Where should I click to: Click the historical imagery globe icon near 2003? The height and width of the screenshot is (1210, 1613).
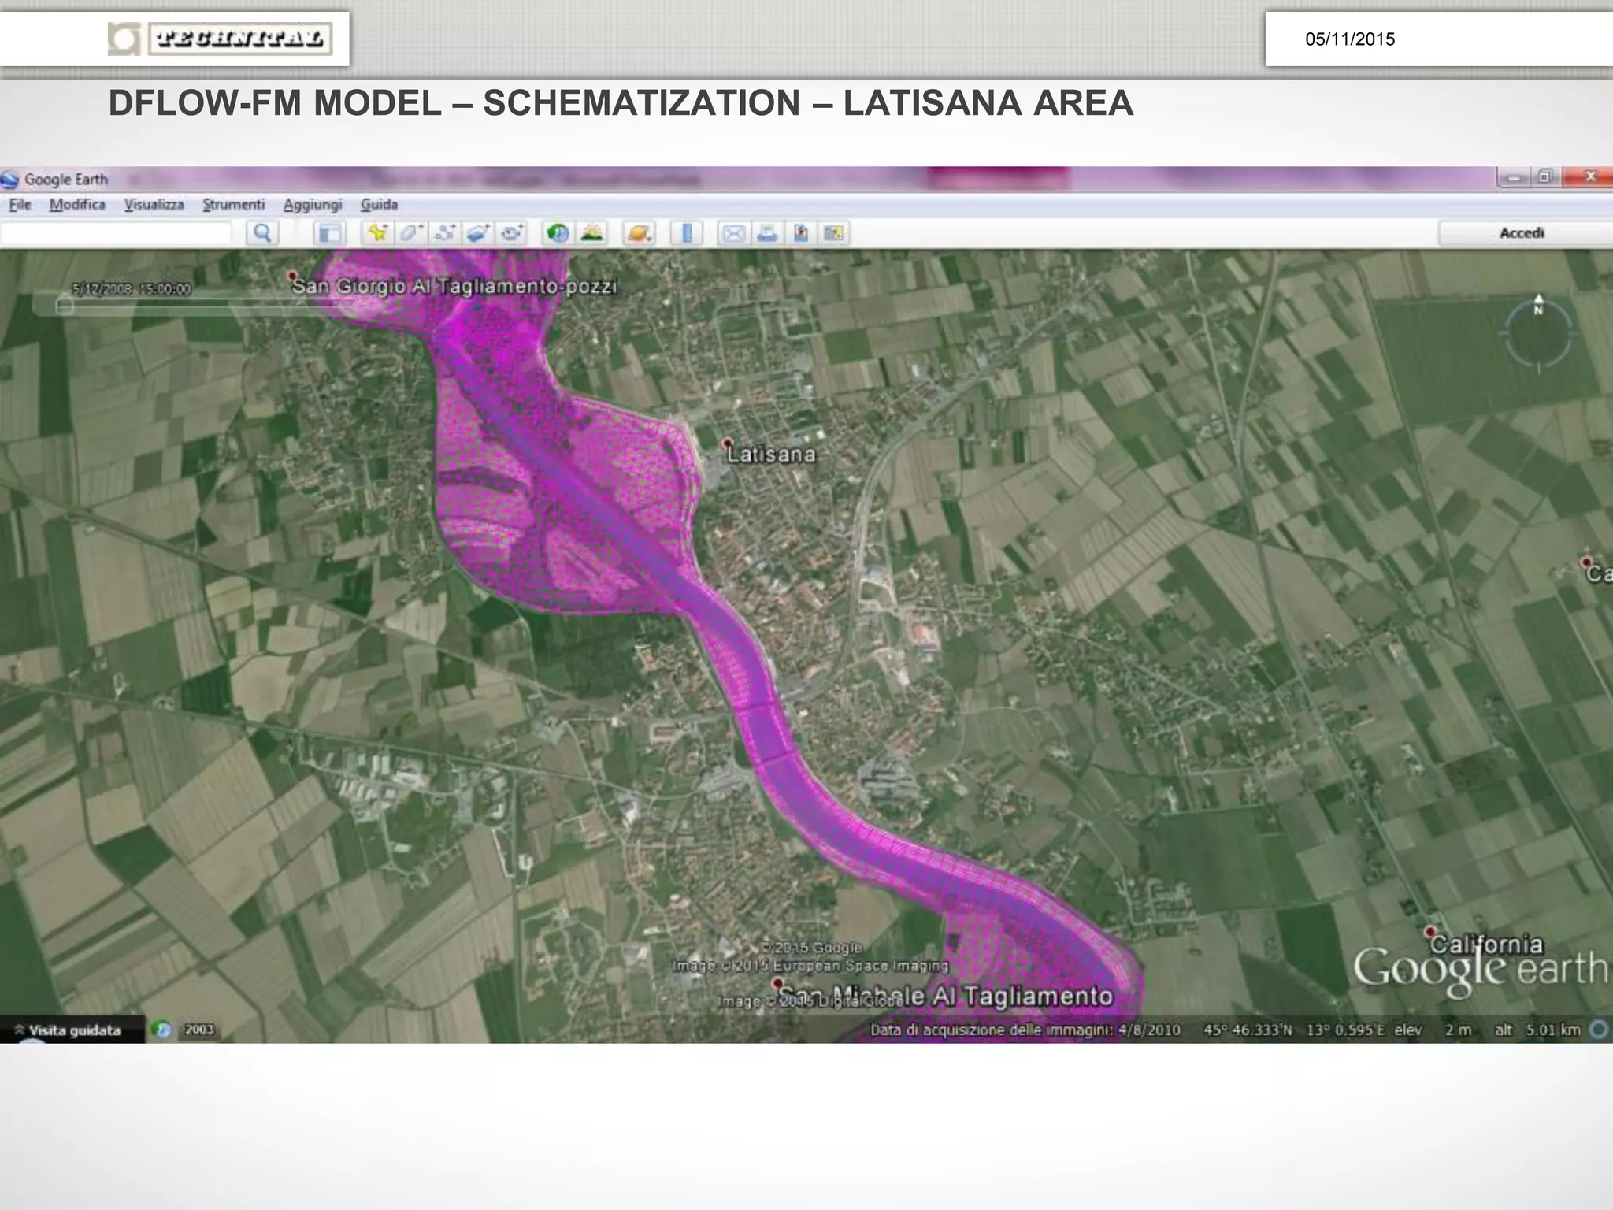[x=163, y=1030]
